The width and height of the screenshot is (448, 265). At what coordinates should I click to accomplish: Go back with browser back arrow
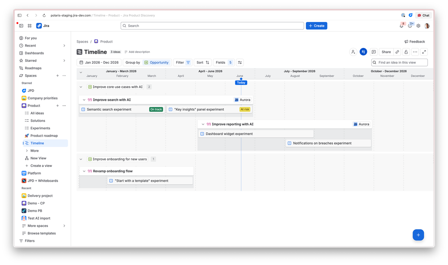click(x=28, y=15)
